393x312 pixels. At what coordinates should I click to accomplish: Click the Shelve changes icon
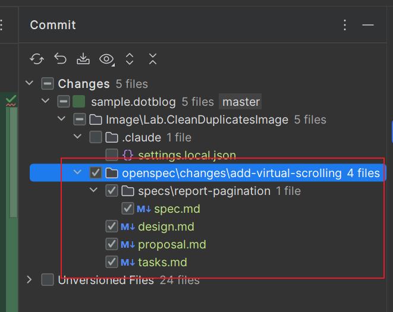[83, 59]
